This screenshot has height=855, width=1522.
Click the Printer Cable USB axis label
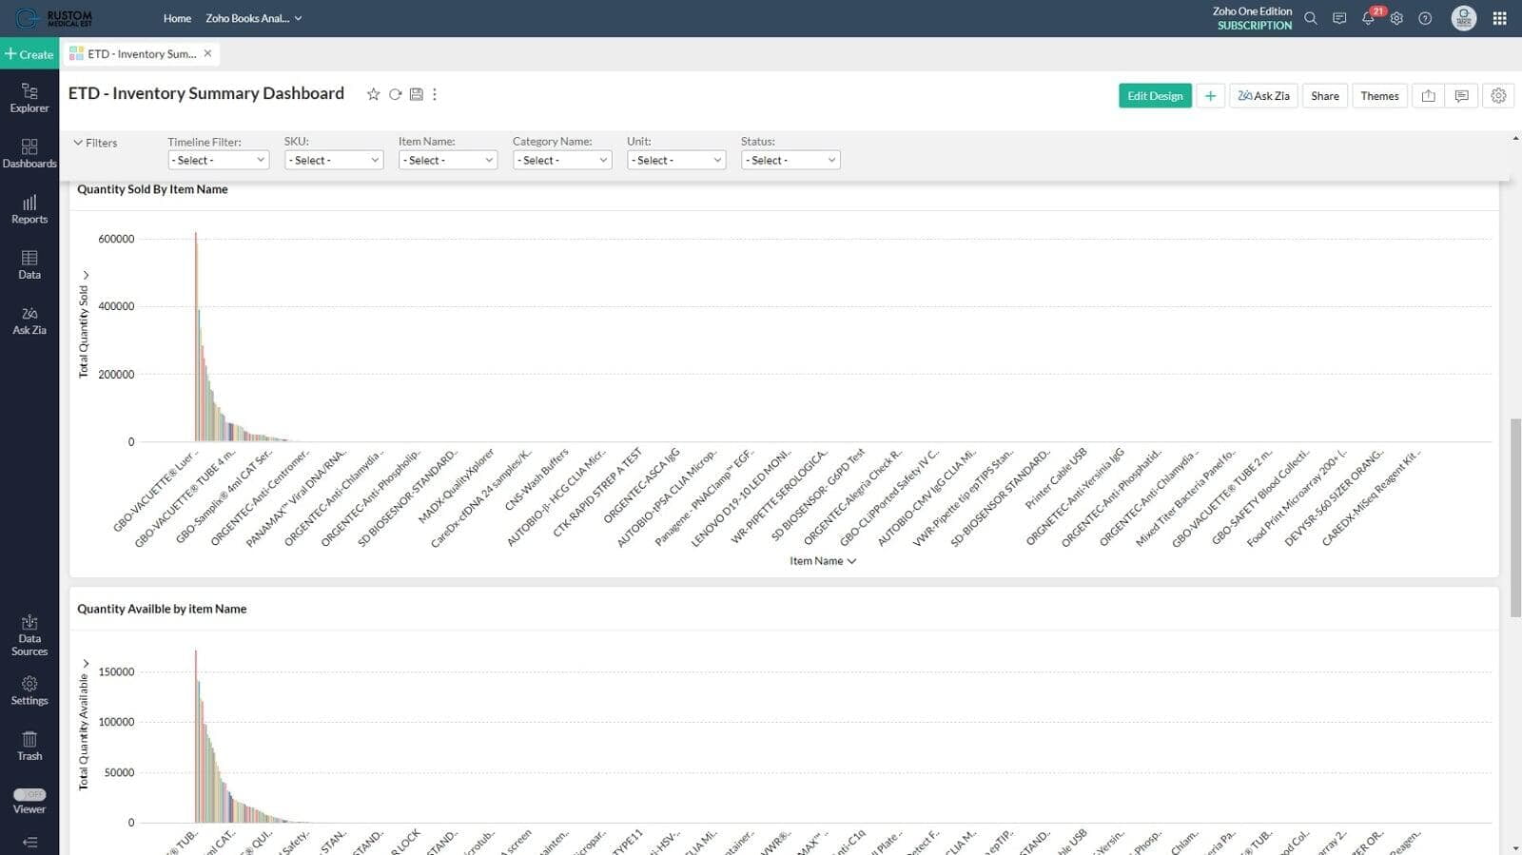pyautogui.click(x=1056, y=478)
